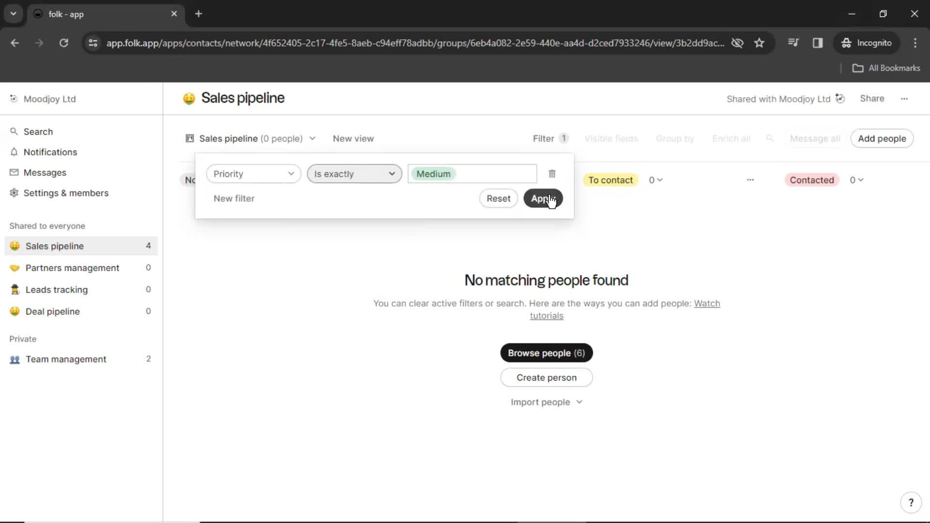Click the Medium priority tag
930x523 pixels.
point(434,174)
